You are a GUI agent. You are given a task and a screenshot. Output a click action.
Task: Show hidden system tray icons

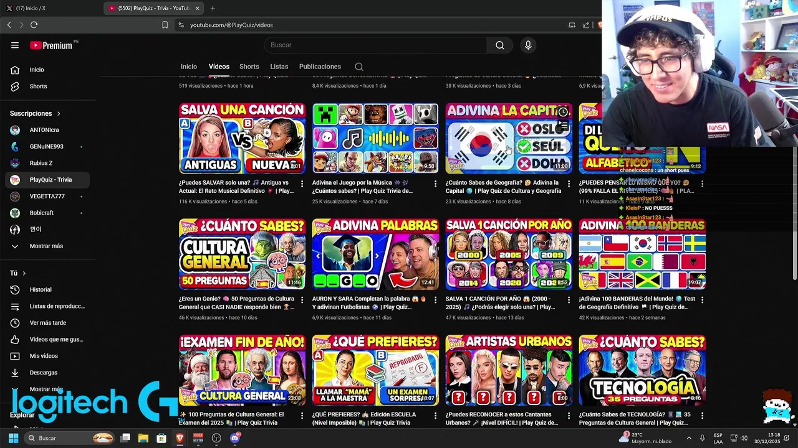tap(688, 438)
